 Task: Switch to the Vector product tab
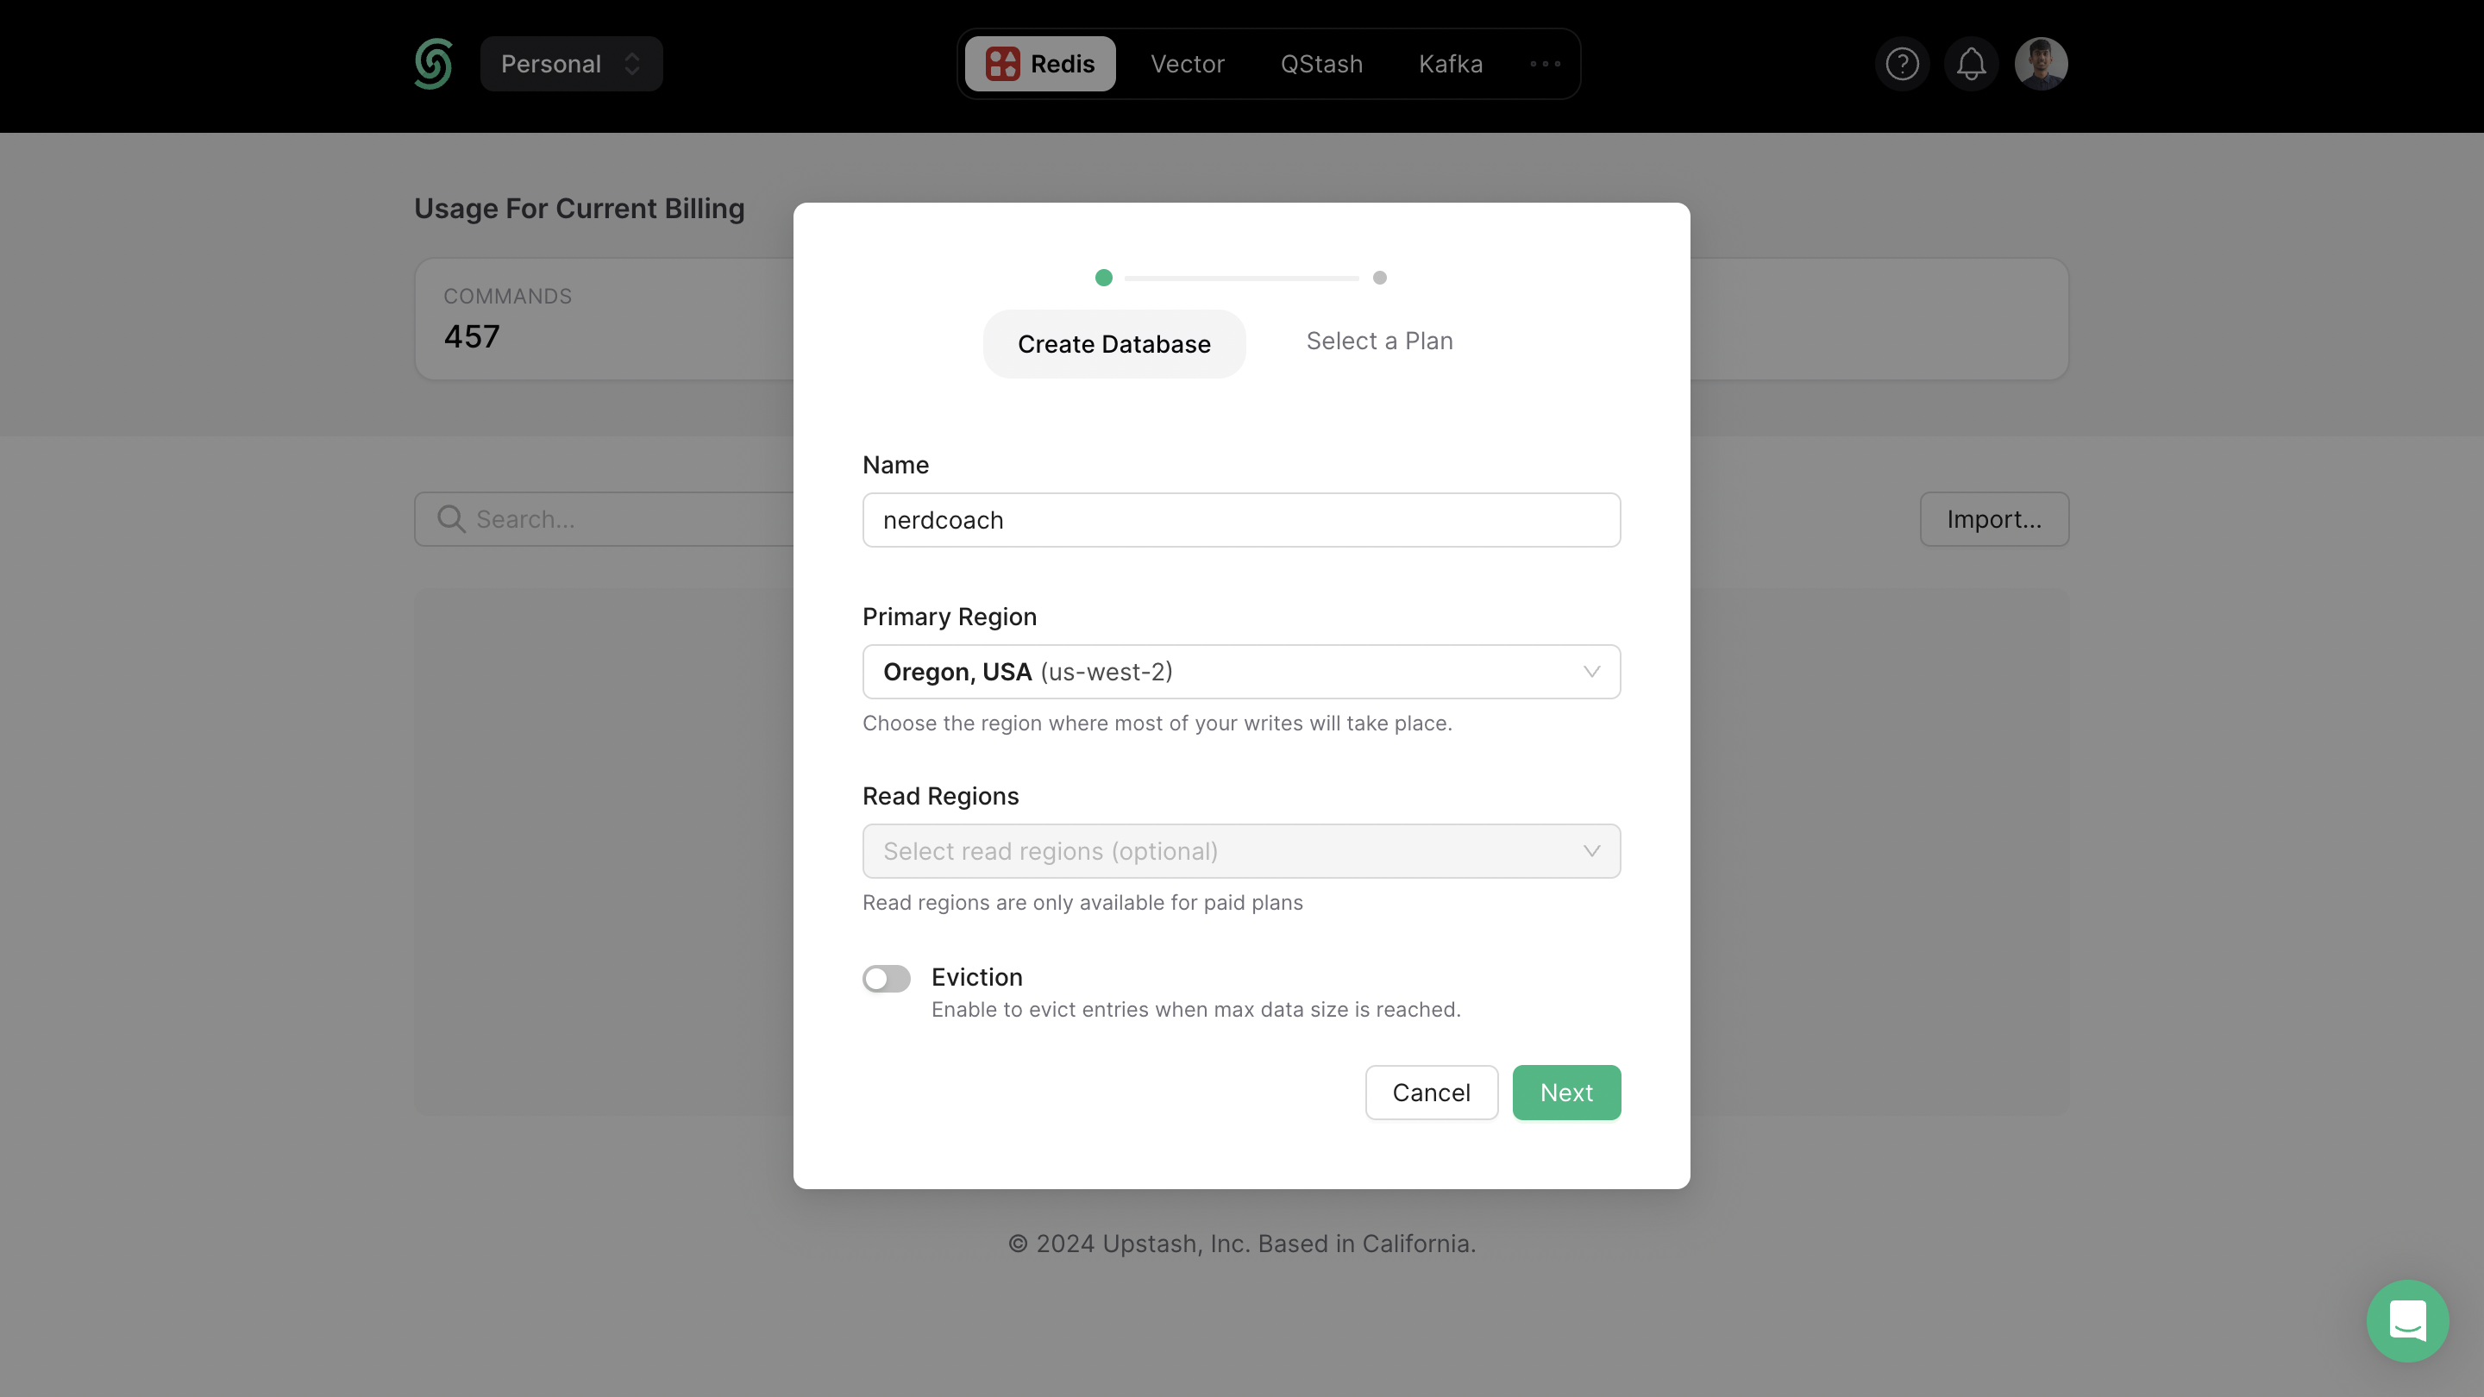click(x=1187, y=64)
